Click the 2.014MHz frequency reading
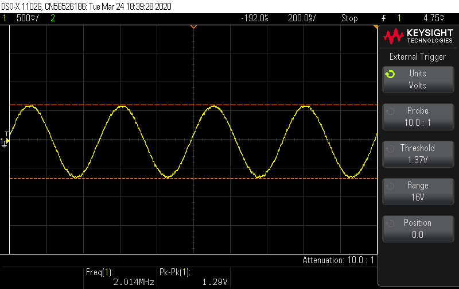Screen dimensions: 459x289 (134, 282)
